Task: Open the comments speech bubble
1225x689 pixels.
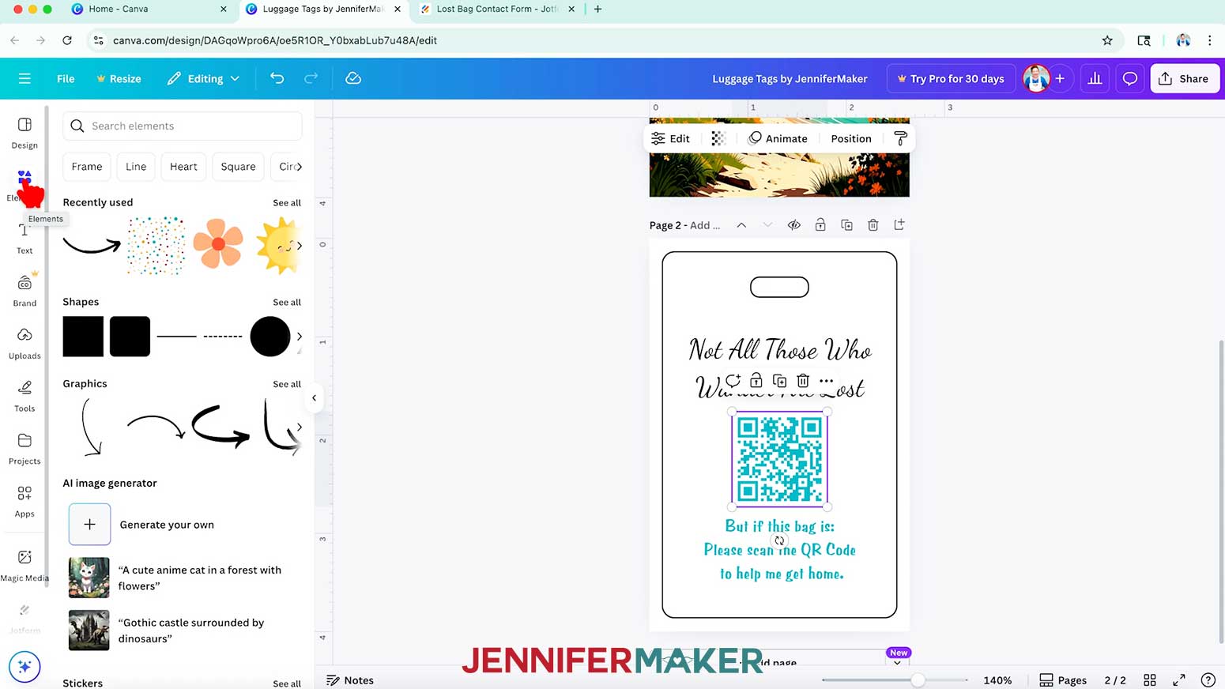Action: pos(1130,78)
